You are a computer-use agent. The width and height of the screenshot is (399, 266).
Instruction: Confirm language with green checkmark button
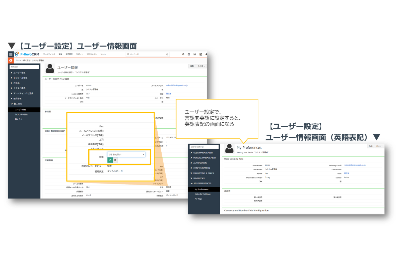tap(110, 160)
